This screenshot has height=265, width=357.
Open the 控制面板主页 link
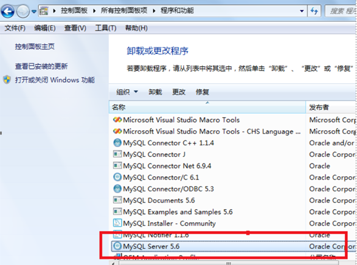35,47
